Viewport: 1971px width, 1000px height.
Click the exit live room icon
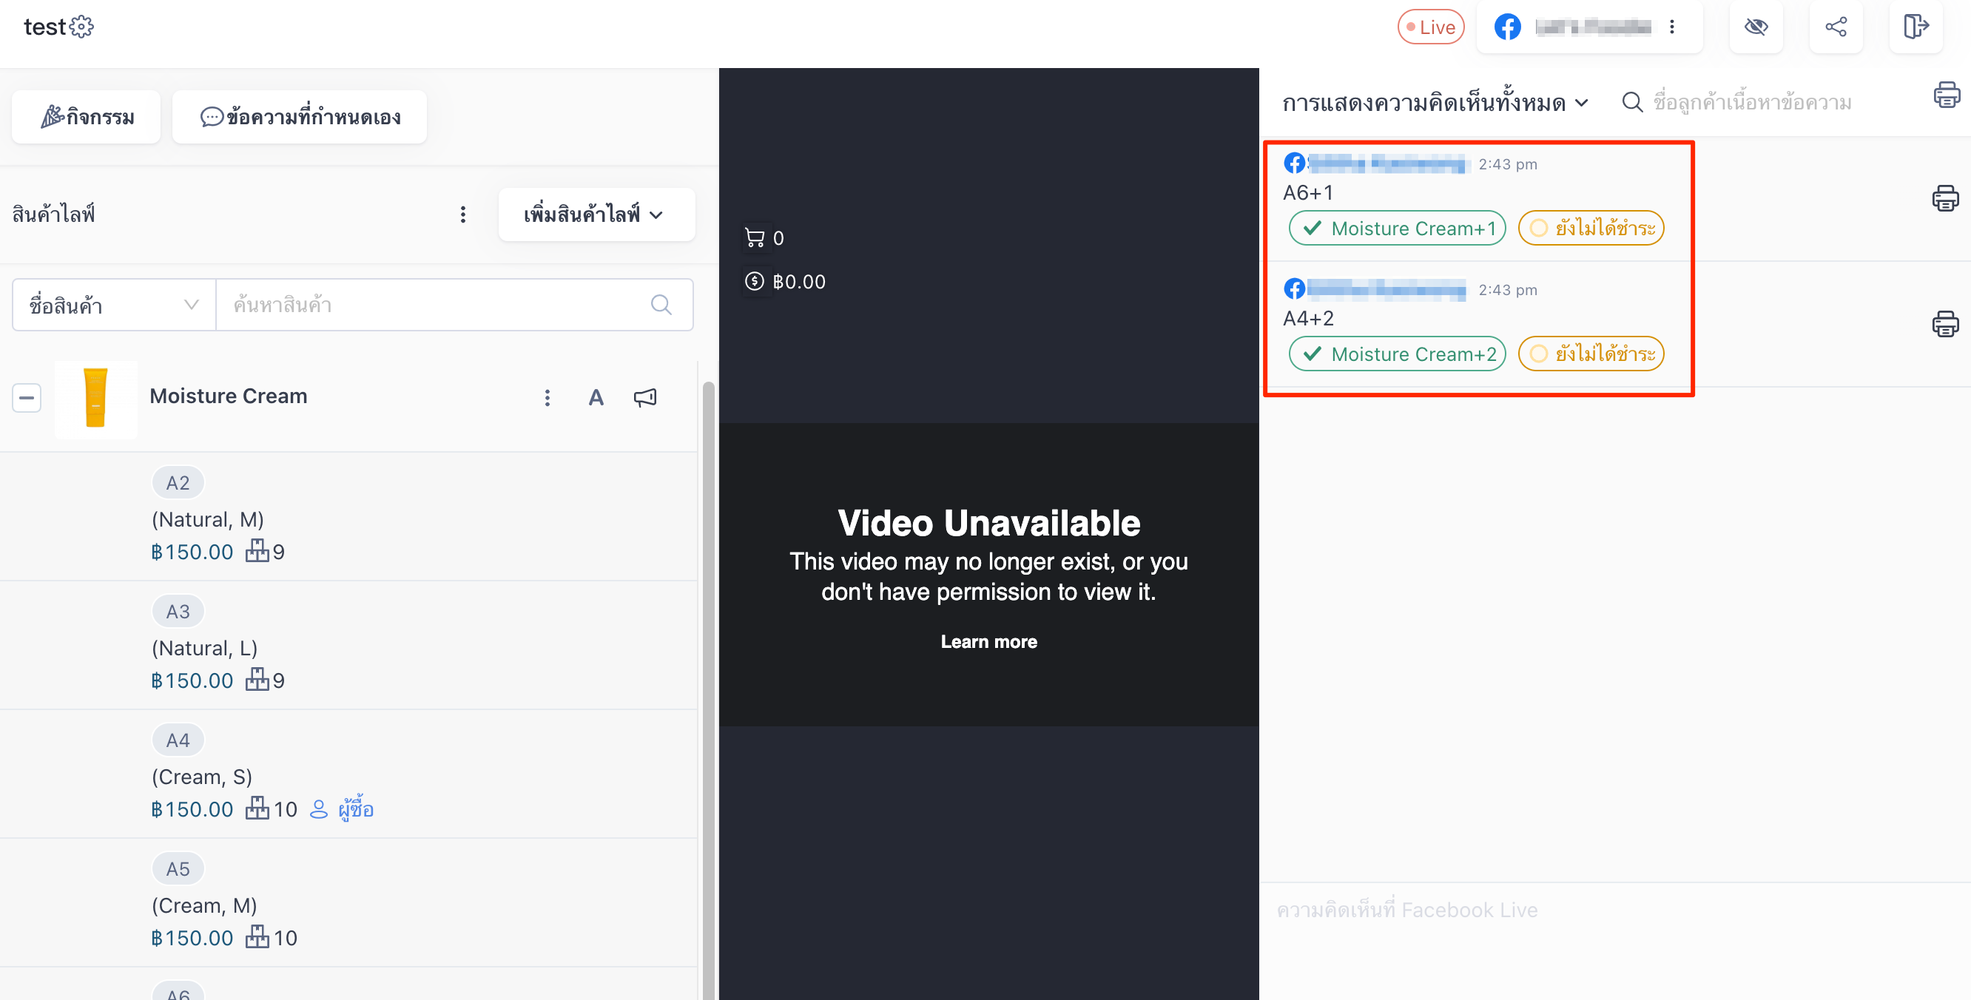[1916, 27]
